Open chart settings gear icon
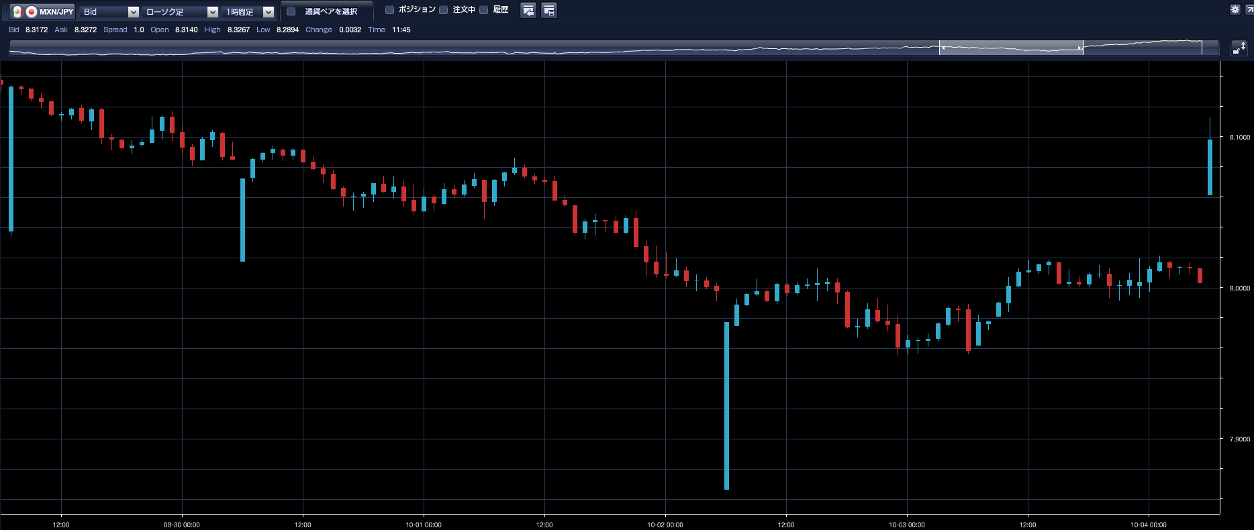The width and height of the screenshot is (1254, 530). click(x=1235, y=9)
